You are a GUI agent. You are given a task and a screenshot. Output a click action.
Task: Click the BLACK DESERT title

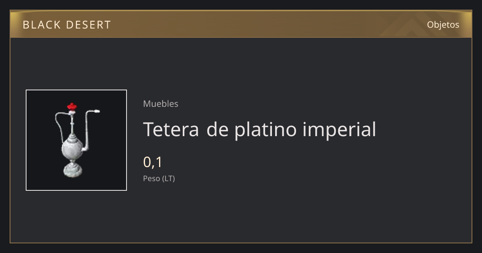[x=67, y=24]
